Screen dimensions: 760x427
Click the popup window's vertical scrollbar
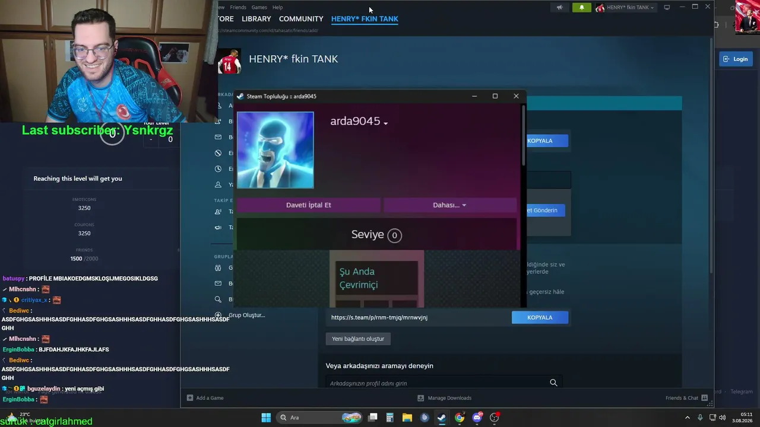point(523,135)
